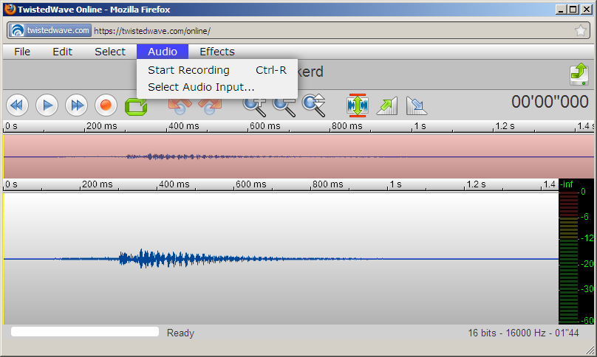This screenshot has width=597, height=357.
Task: Click the rewind to start button
Action: pos(17,105)
